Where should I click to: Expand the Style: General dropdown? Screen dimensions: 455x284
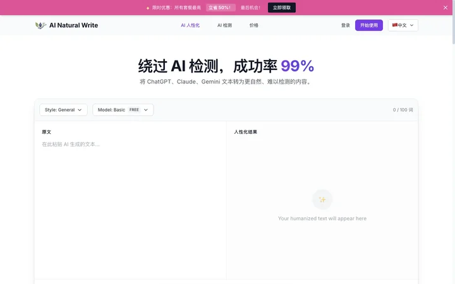63,110
